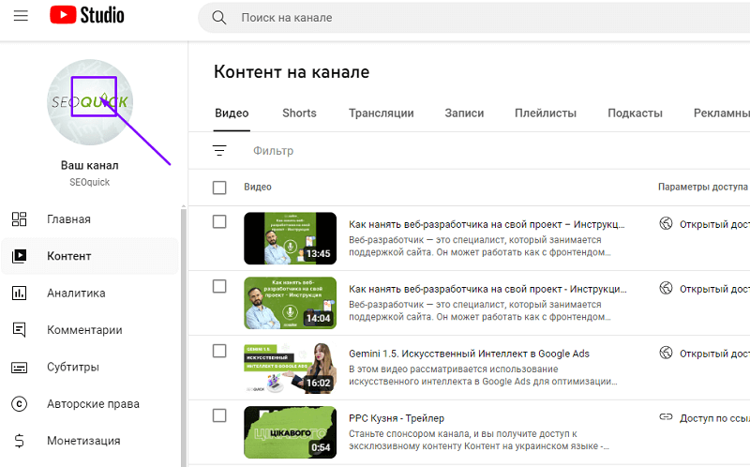The height and width of the screenshot is (467, 750).
Task: Click the link icon of PPC Кузня row
Action: click(x=666, y=416)
